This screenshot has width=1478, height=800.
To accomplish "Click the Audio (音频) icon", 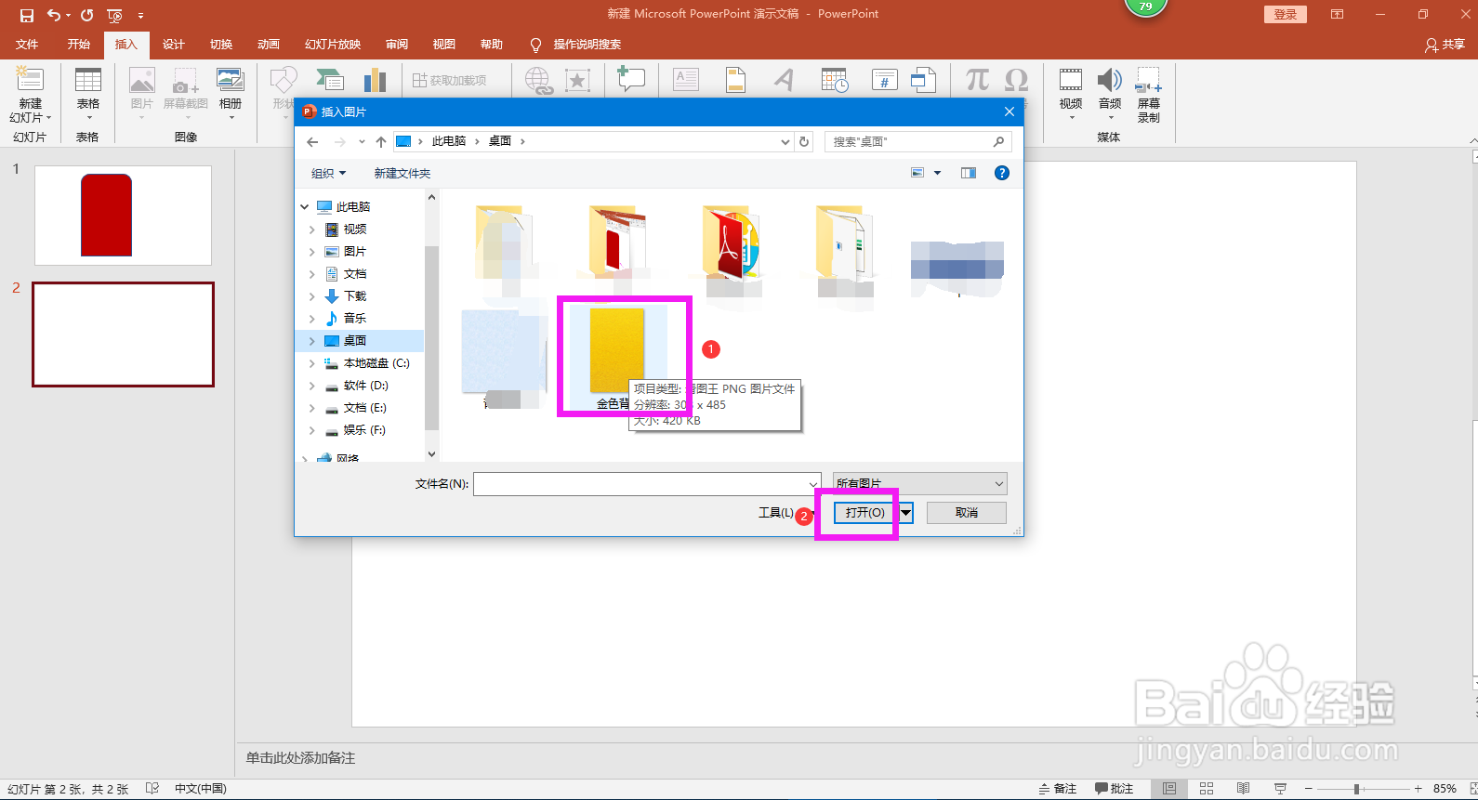I will tap(1110, 80).
